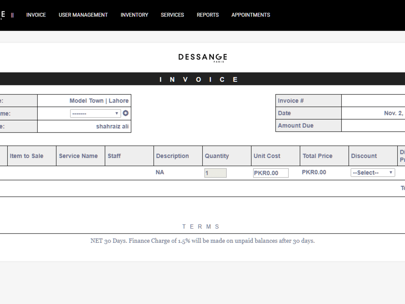Image resolution: width=405 pixels, height=304 pixels.
Task: Click the Total Price PKR0.00 value
Action: pos(314,172)
